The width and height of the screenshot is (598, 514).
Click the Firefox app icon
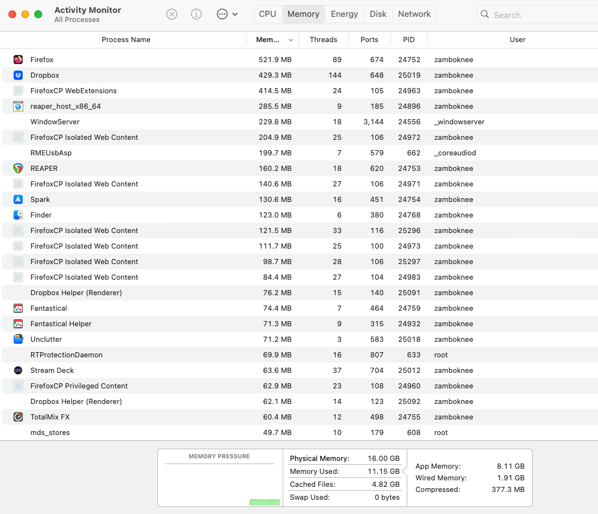point(18,60)
